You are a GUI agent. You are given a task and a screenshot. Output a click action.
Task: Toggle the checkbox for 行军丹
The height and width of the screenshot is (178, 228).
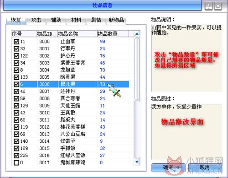coord(16,49)
